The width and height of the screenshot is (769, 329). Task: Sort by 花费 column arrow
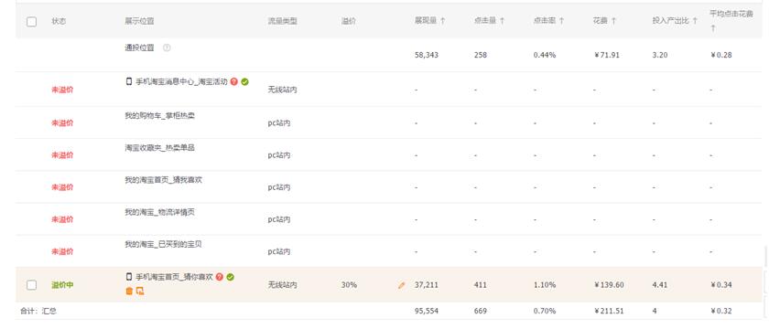coord(613,21)
